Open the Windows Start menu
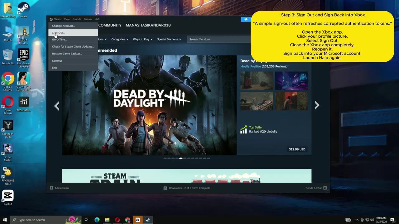 point(5,220)
